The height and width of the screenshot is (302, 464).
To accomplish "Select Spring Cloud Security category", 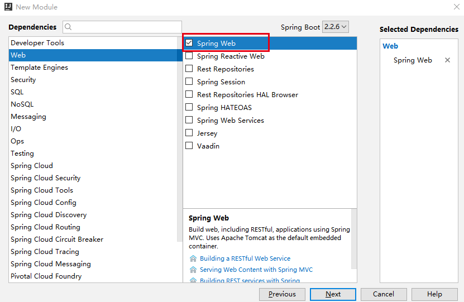I will 93,178.
